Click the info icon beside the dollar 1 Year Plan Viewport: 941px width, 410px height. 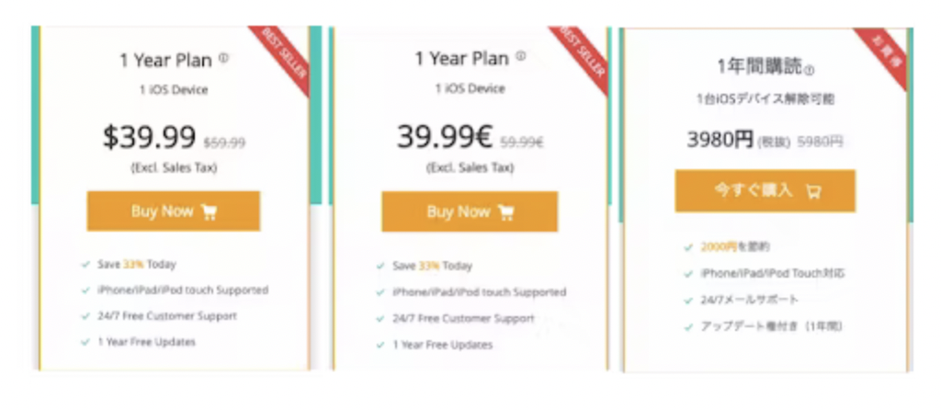click(224, 59)
